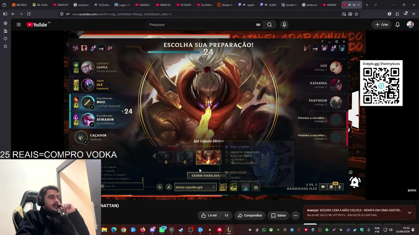This screenshot has height=235, width=419.
Task: Click the rune edit pencil in champion select
Action: (x=169, y=187)
